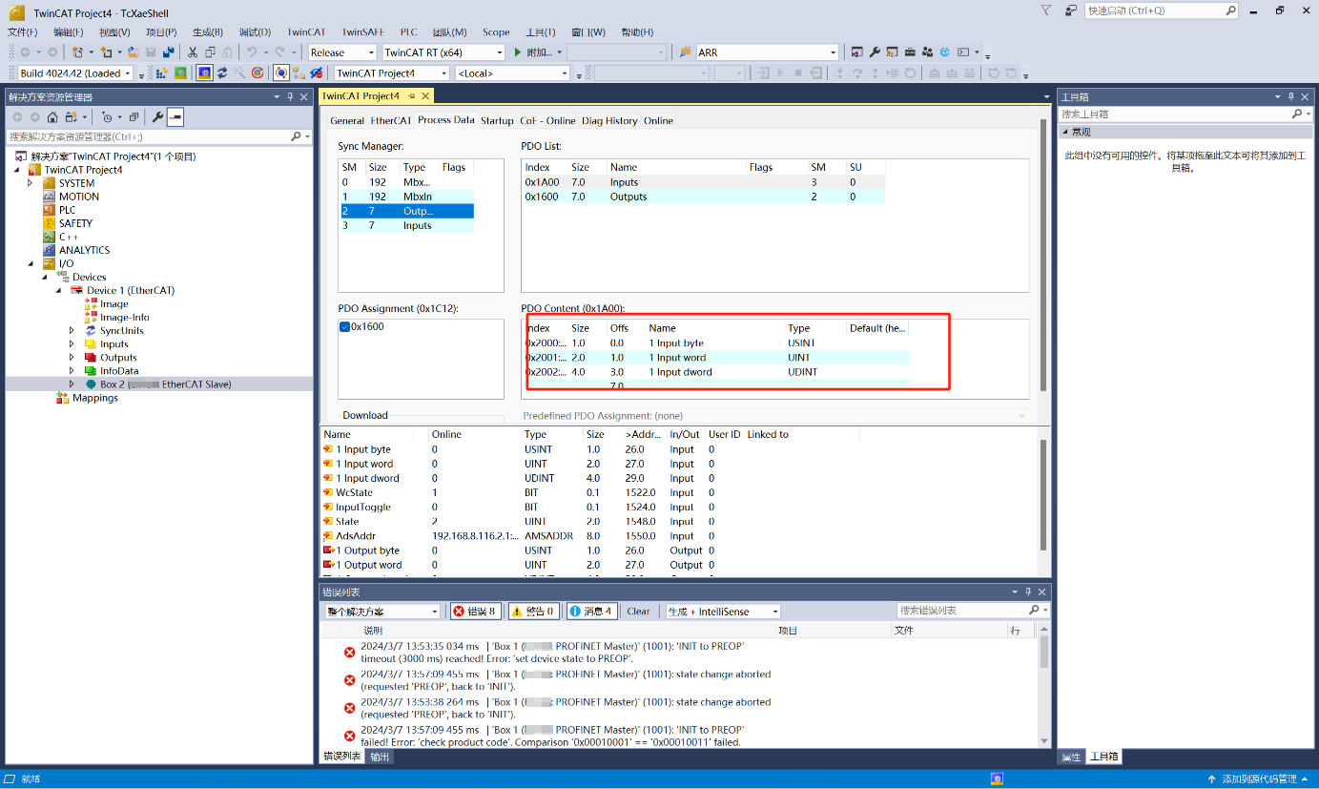Click the Pending Changes filter clock icon

click(x=106, y=116)
